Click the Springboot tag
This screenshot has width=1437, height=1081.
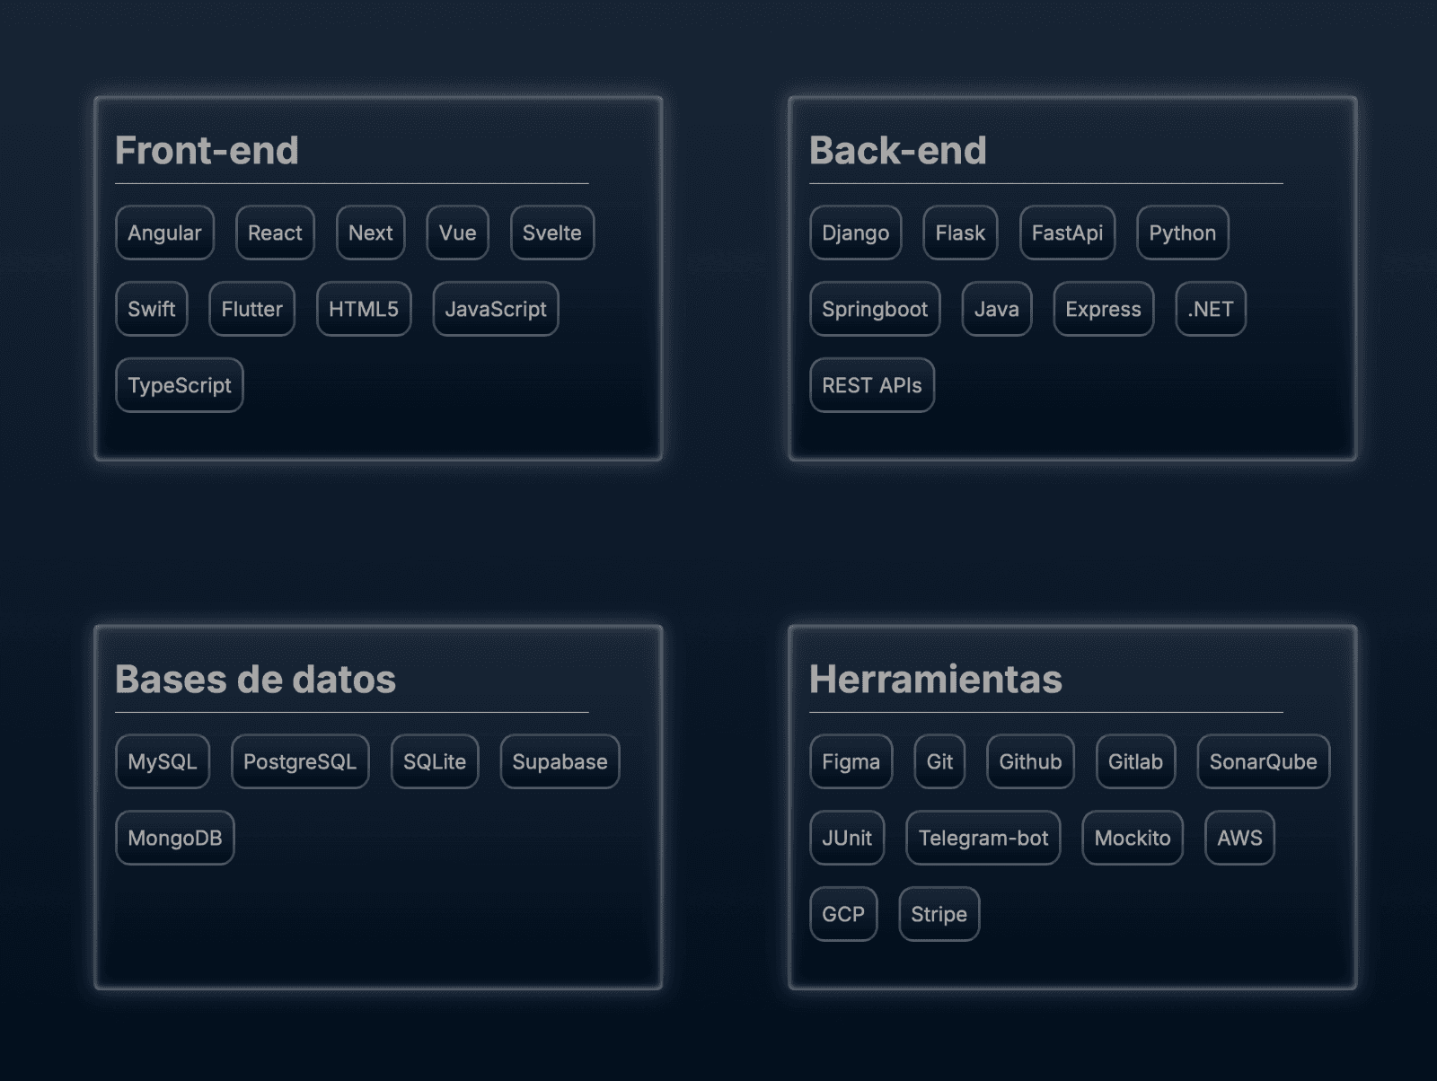[x=876, y=309]
